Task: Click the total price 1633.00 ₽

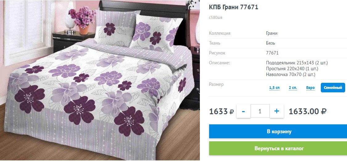Action: click(308, 111)
